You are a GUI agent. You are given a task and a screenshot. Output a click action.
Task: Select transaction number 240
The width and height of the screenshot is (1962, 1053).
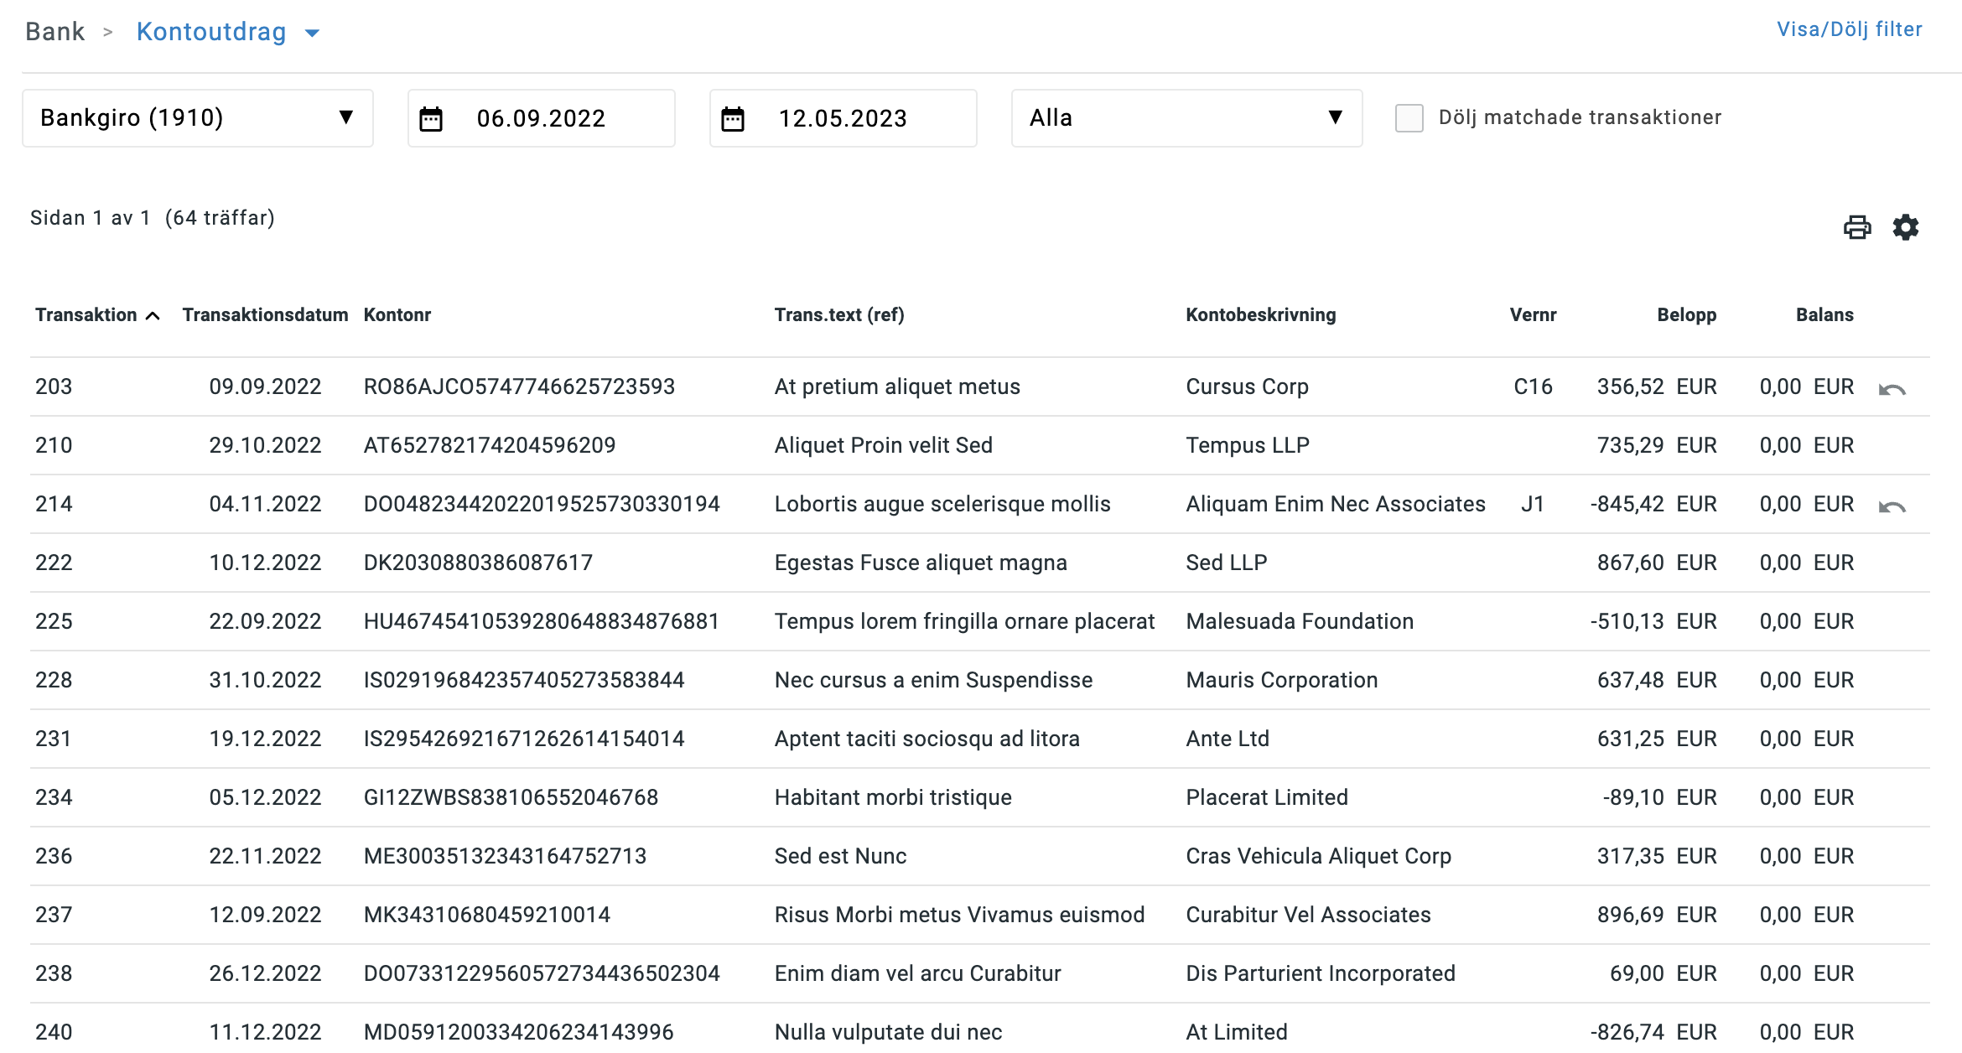pyautogui.click(x=54, y=1032)
